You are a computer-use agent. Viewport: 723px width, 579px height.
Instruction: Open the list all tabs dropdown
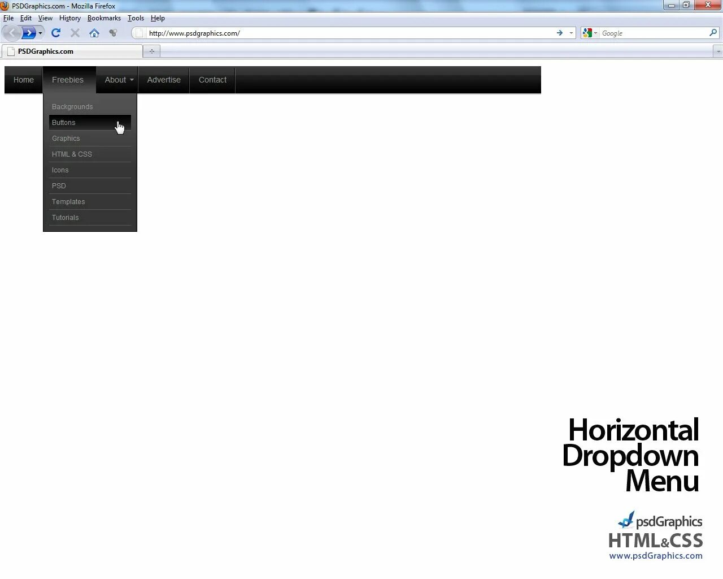(x=718, y=51)
